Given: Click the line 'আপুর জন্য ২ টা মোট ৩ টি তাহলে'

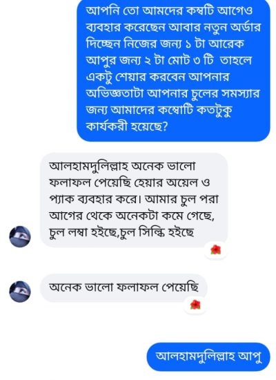Looking at the screenshot, I should (169, 60).
